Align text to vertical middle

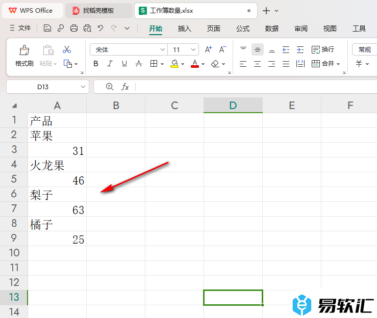click(258, 49)
